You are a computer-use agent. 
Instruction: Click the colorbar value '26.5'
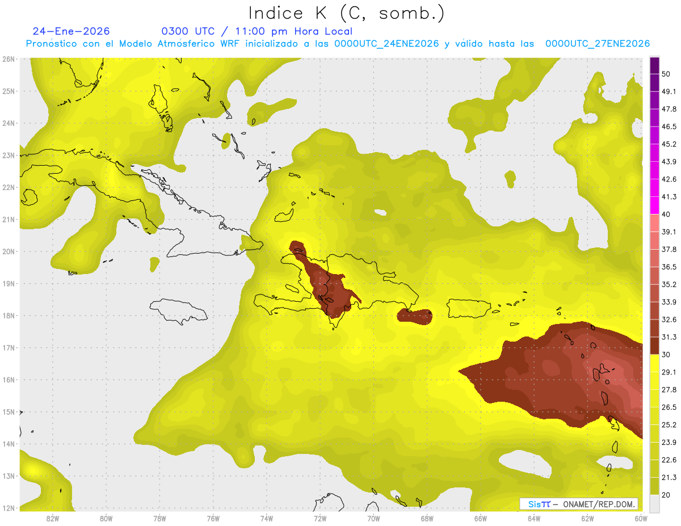click(669, 407)
